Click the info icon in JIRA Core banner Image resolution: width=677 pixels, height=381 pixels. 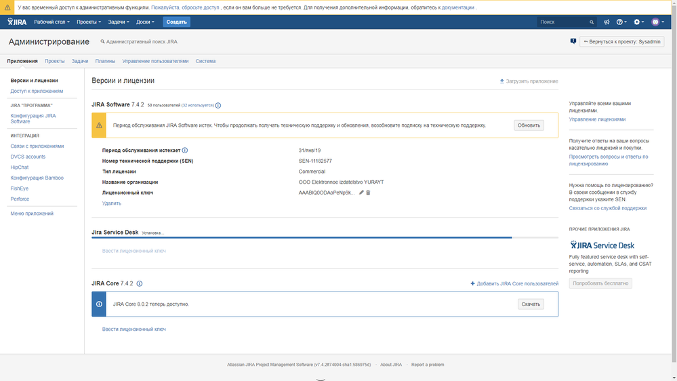click(x=99, y=304)
